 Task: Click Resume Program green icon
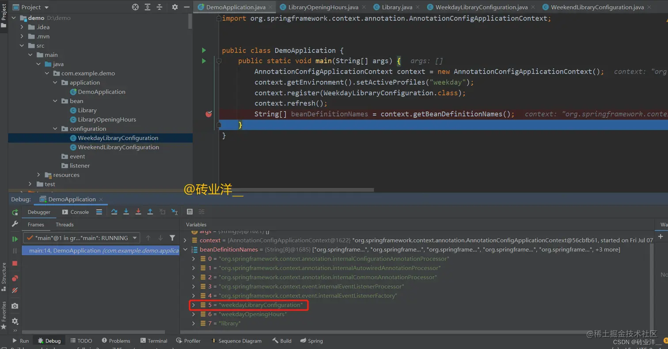point(15,239)
